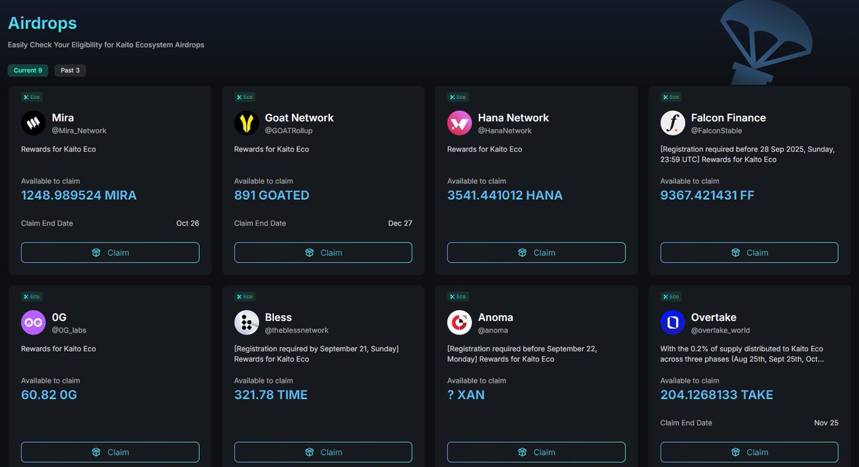This screenshot has width=859, height=467.
Task: Click the Mira card title
Action: pos(63,118)
